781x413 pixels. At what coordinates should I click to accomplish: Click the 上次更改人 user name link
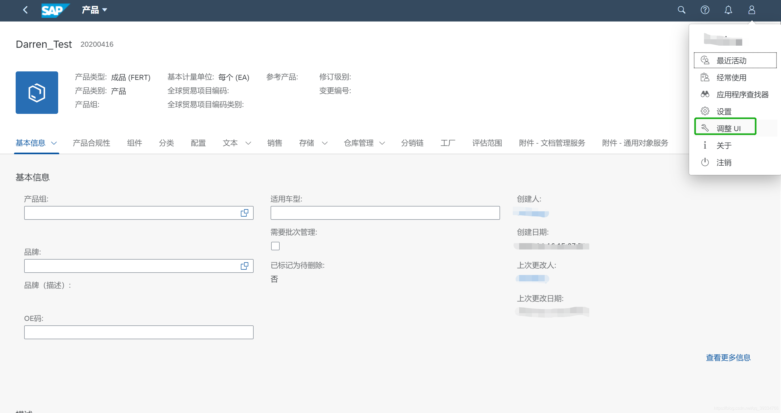(x=532, y=278)
